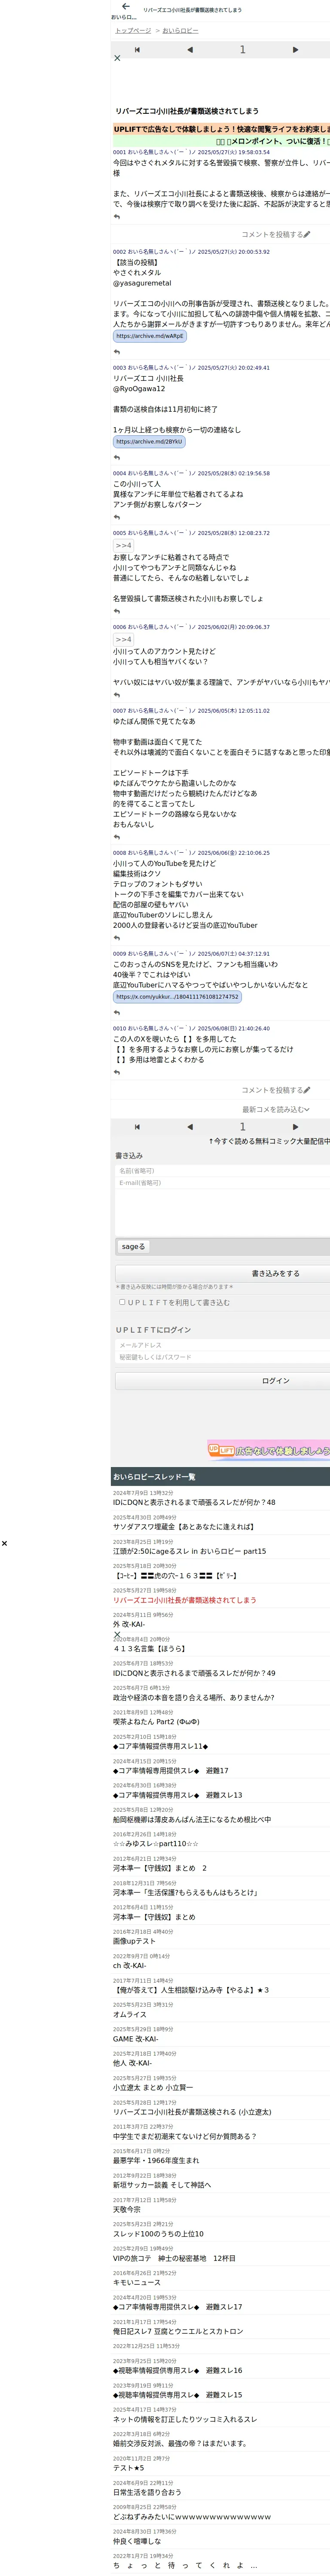Check the UPLIFTを利用して書き込む checkbox
Screen dimensions: 330x2576
pos(122,1302)
